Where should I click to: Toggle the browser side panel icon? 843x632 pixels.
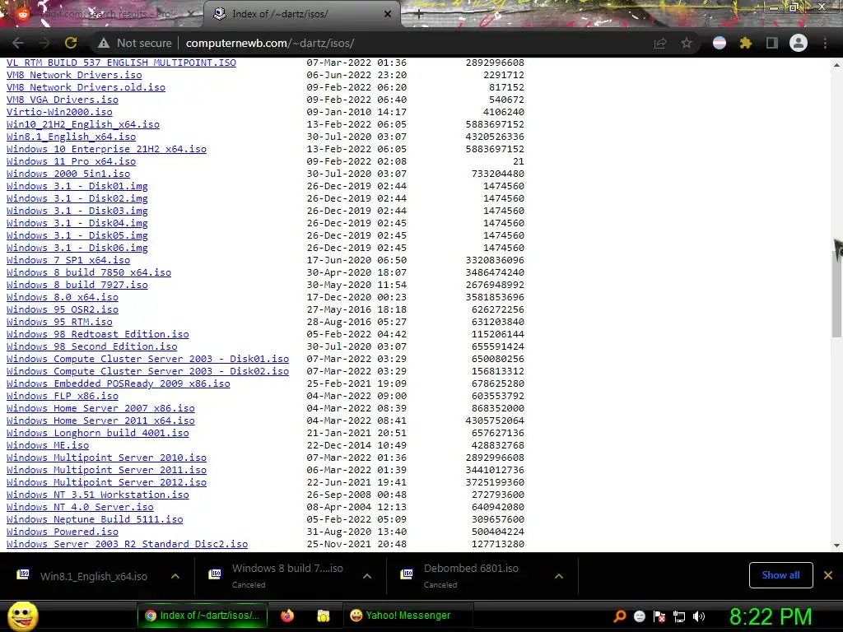pos(772,43)
